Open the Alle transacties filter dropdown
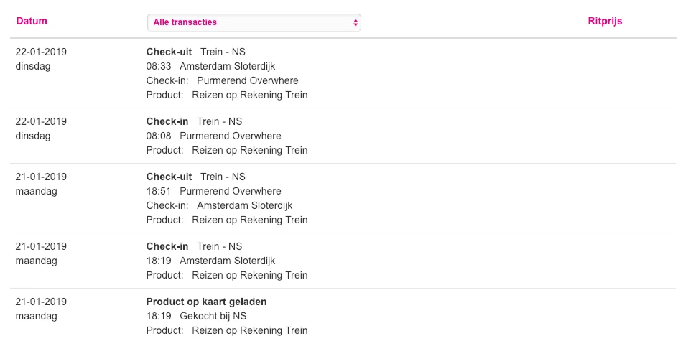The width and height of the screenshot is (683, 341). click(x=254, y=22)
